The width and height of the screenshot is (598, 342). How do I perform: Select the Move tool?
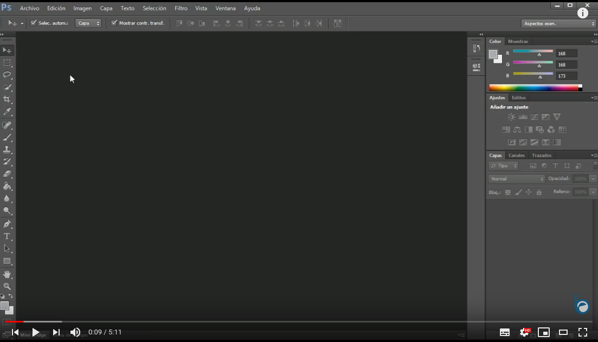point(7,50)
